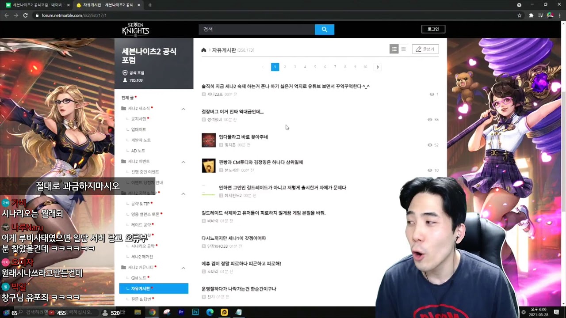
Task: Open GM 노트 in the sidebar
Action: point(138,278)
